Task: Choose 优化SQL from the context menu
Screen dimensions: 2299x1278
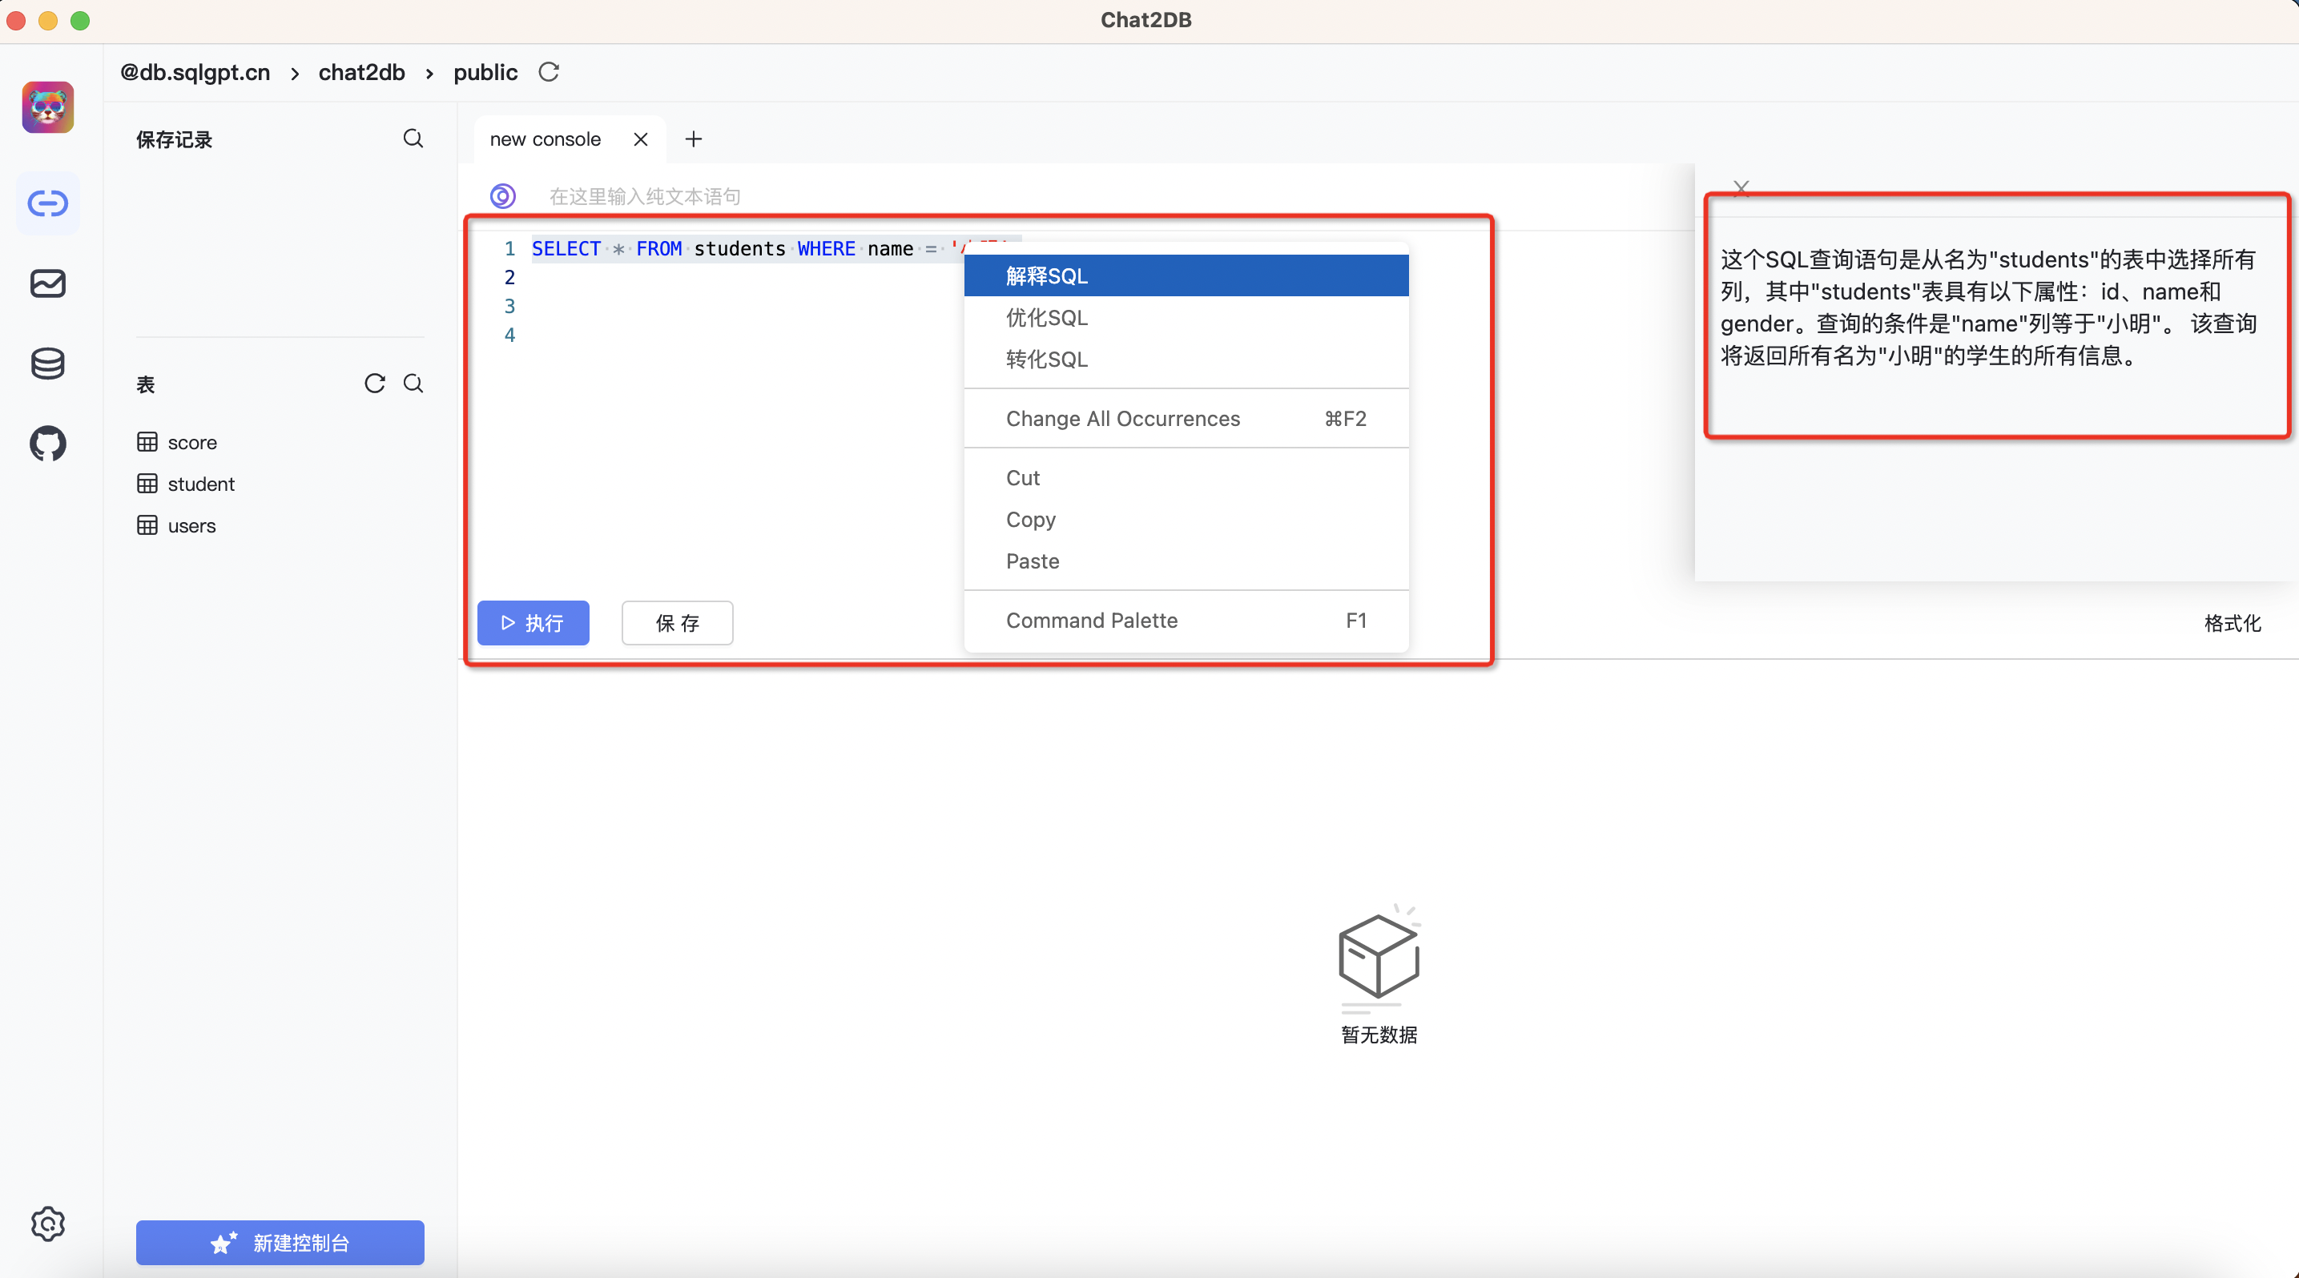Action: (1047, 317)
